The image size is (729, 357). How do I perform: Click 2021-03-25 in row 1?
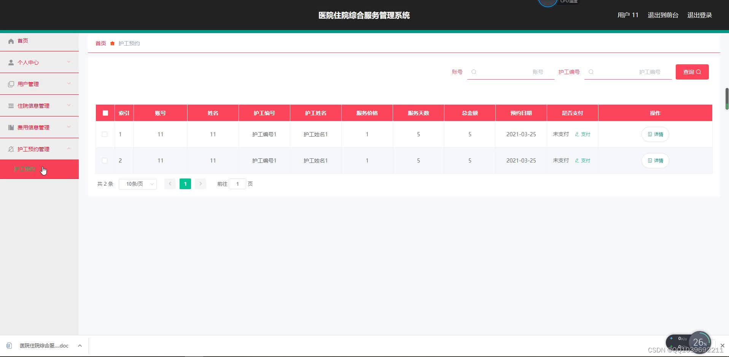point(521,134)
